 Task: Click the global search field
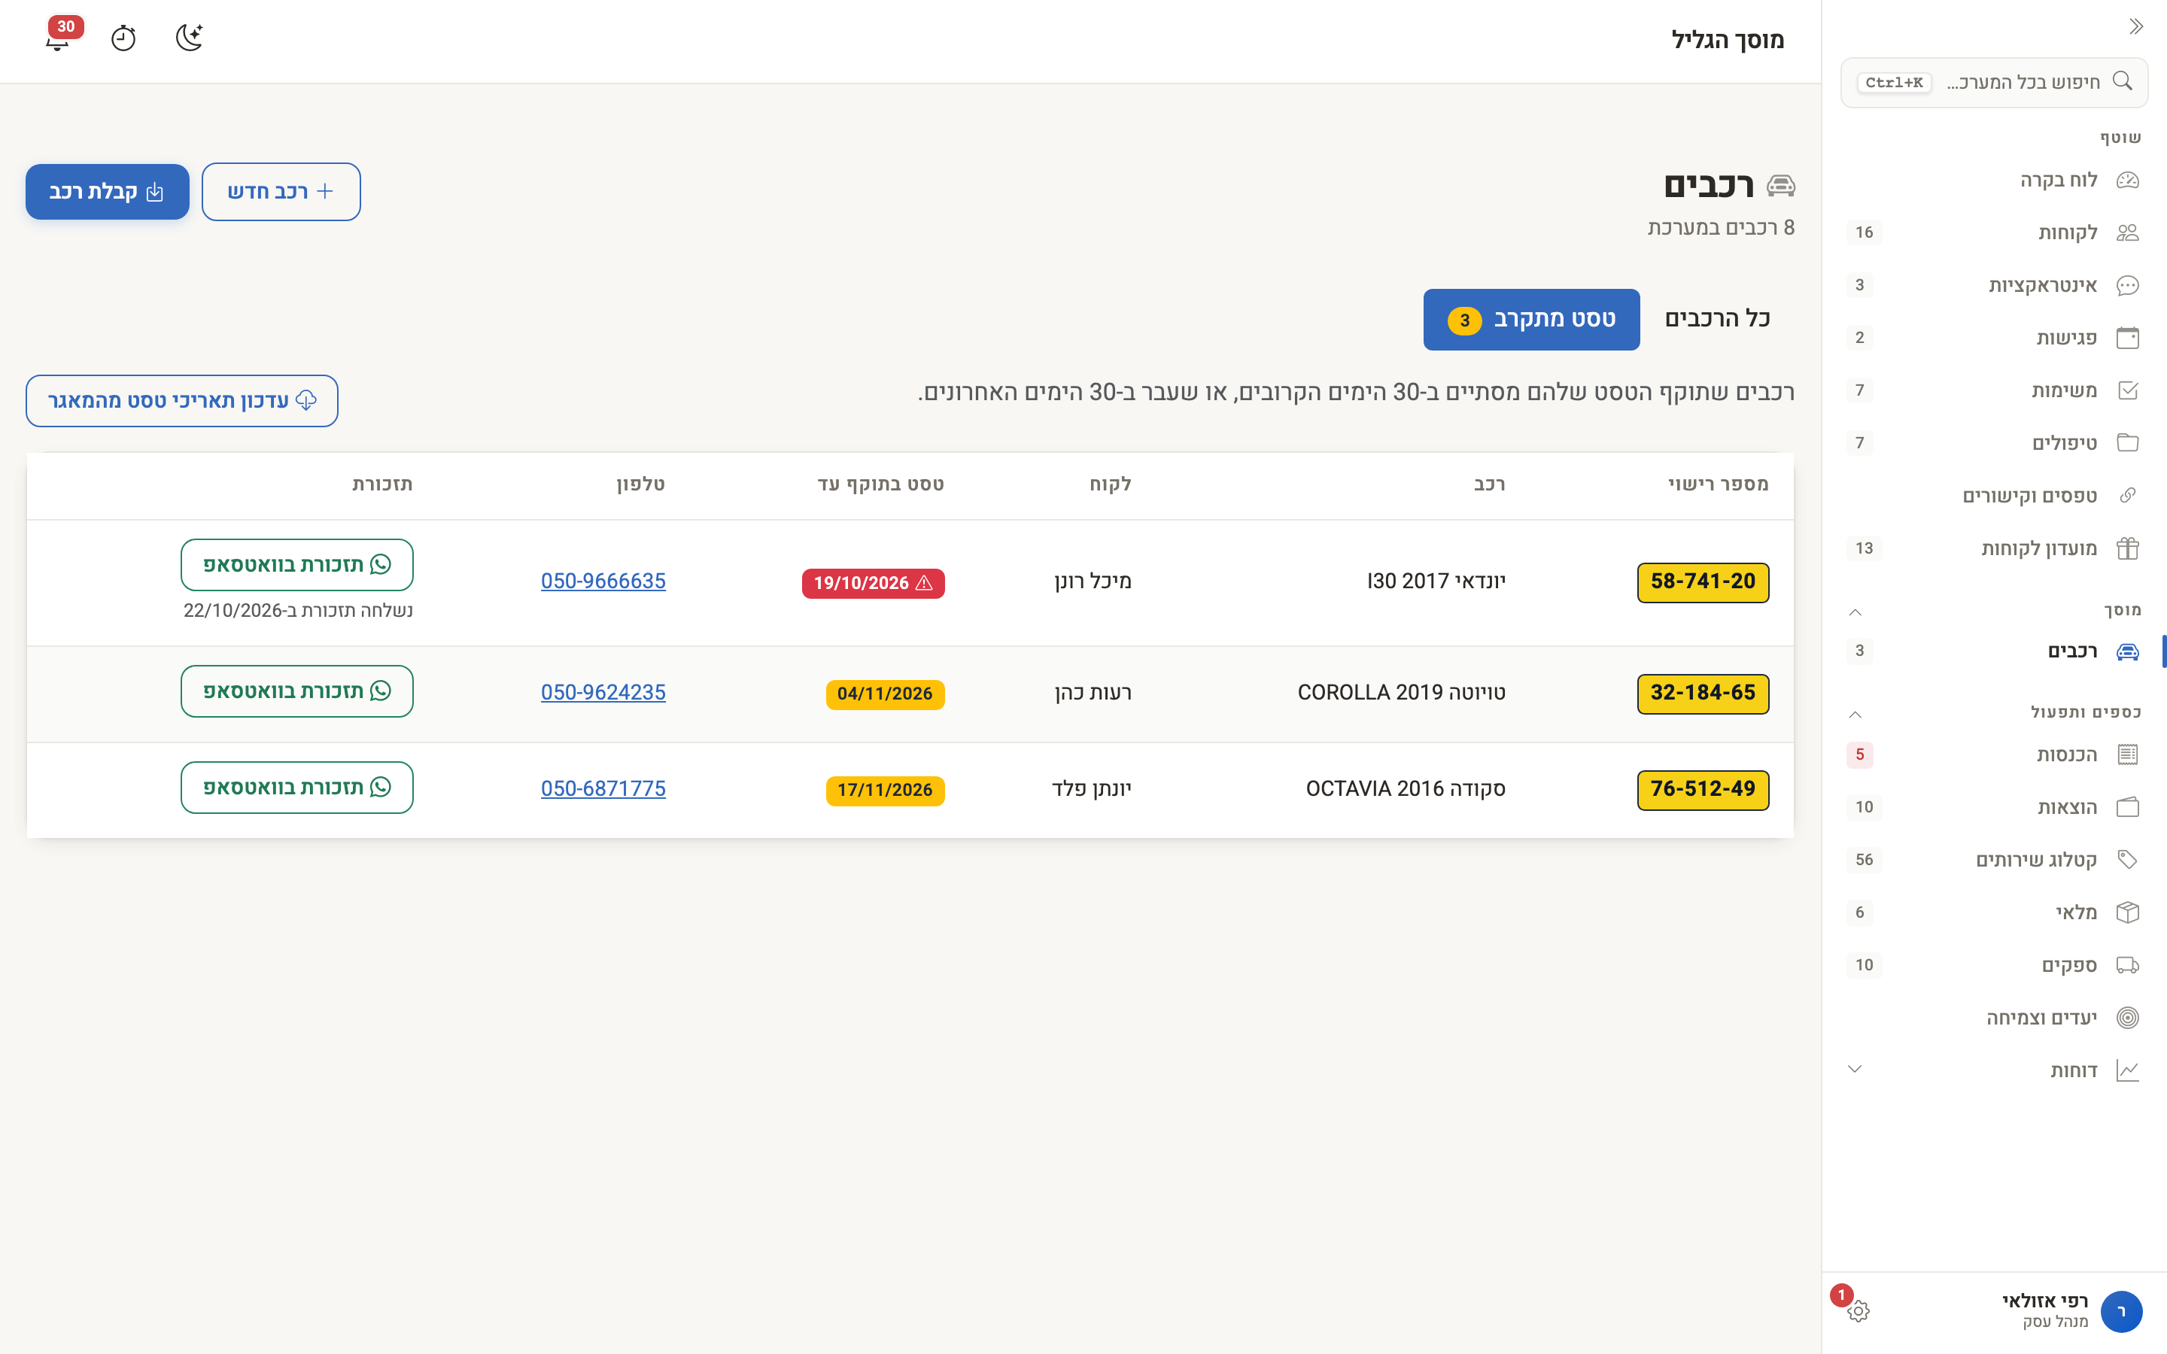pos(1994,83)
